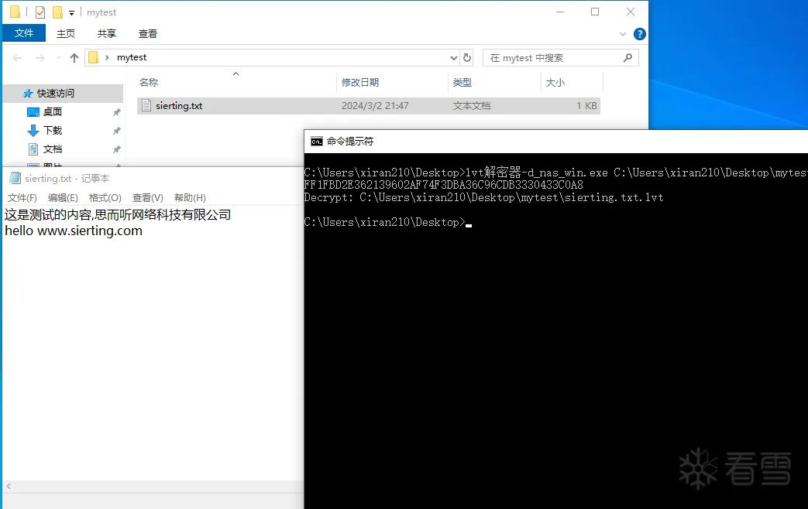Open Notepad's 格式(O) menu
This screenshot has height=509, width=808.
[x=105, y=197]
